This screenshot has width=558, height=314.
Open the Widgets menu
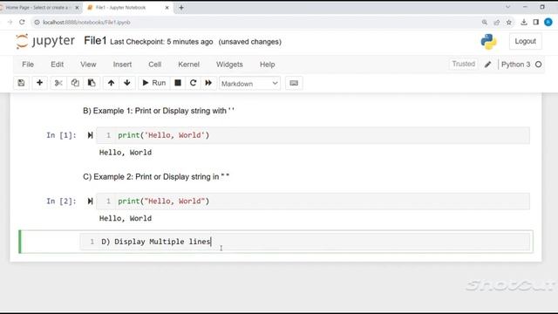[229, 65]
